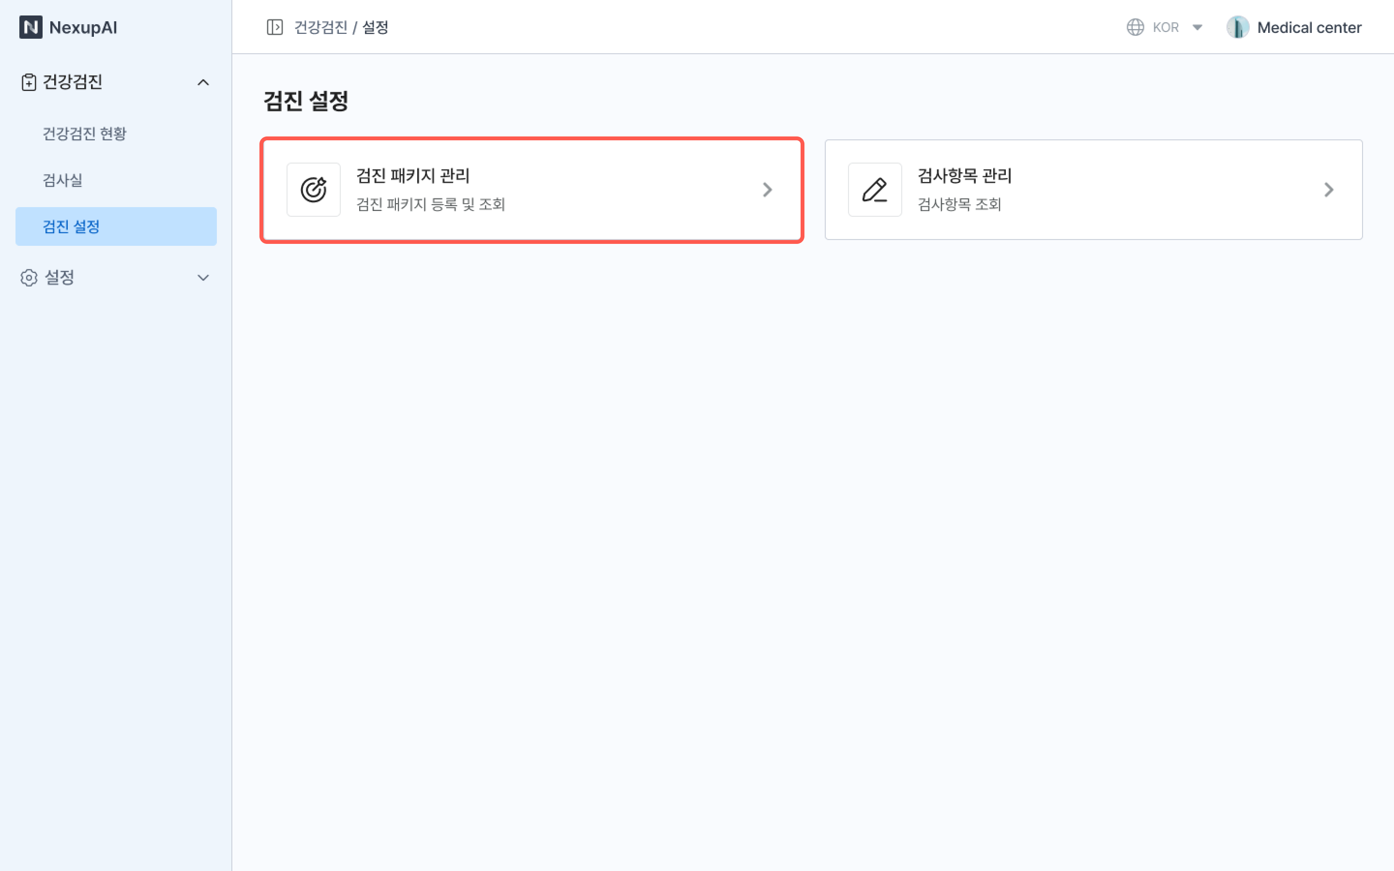Click the 검진 패키지 관리 target icon
Image resolution: width=1394 pixels, height=871 pixels.
tap(313, 190)
